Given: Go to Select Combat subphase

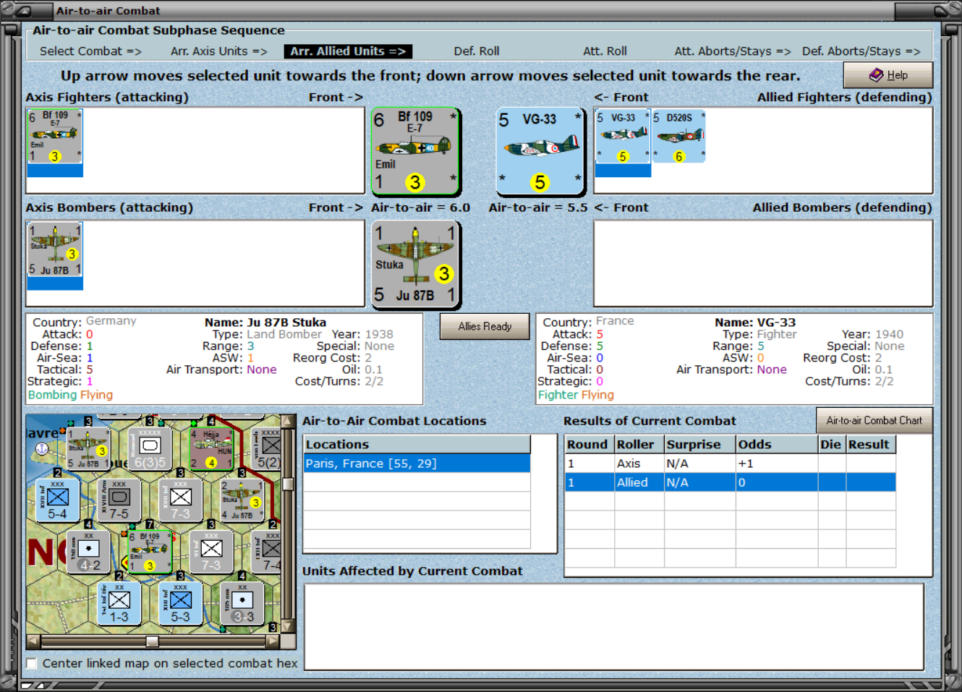Looking at the screenshot, I should tap(90, 51).
